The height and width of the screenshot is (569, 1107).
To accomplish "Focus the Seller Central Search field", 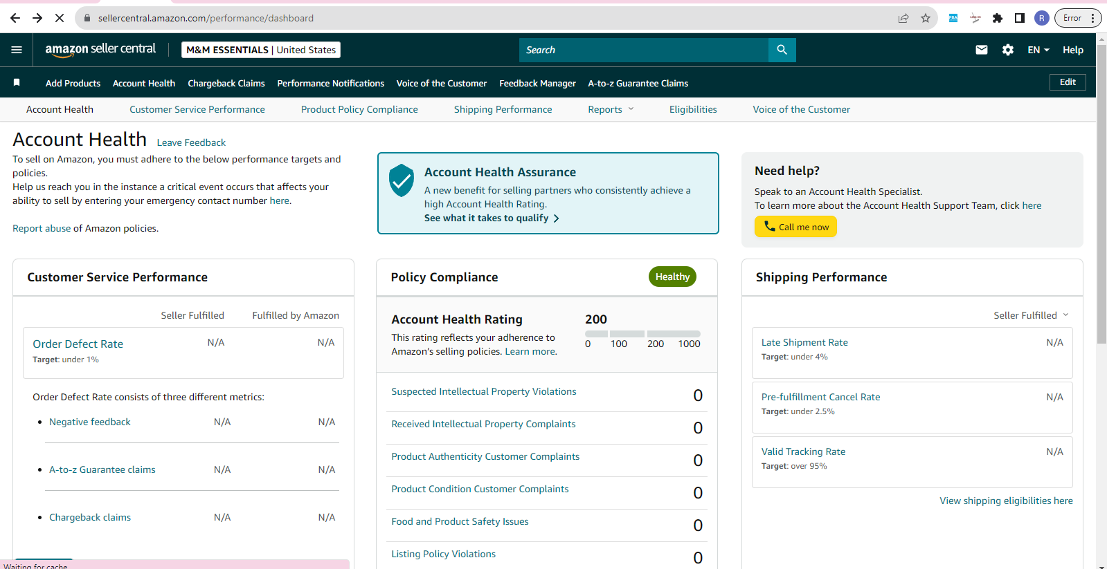I will [644, 50].
